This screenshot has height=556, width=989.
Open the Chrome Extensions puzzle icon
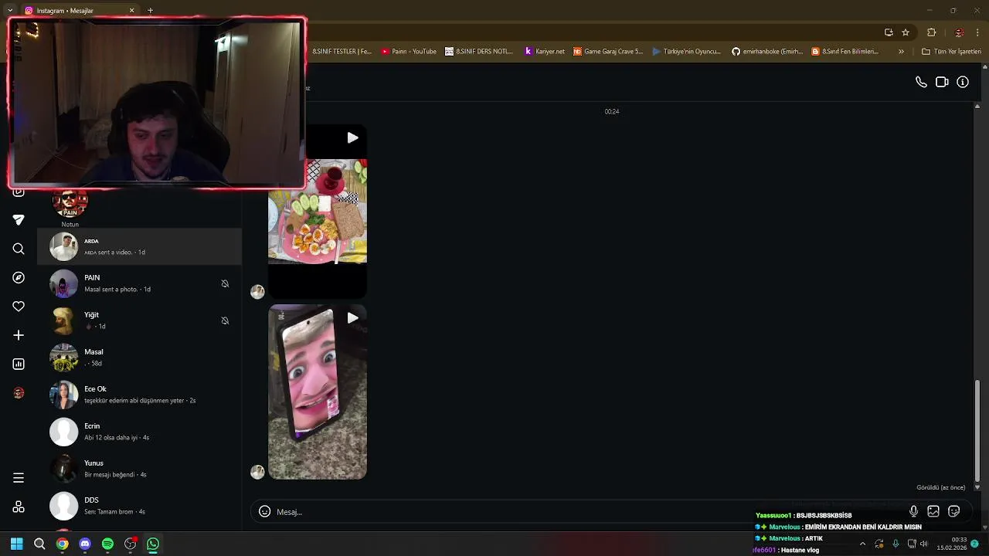[931, 32]
